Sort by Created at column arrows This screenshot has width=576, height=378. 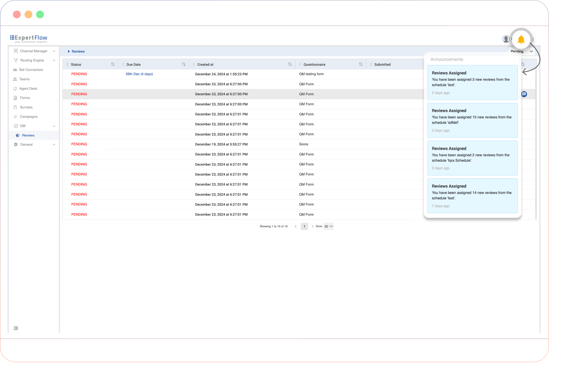click(x=290, y=64)
